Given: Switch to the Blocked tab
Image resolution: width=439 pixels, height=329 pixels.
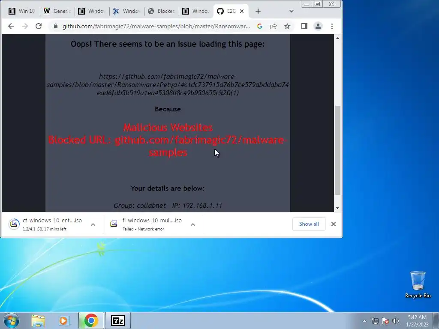Looking at the screenshot, I should [x=161, y=11].
